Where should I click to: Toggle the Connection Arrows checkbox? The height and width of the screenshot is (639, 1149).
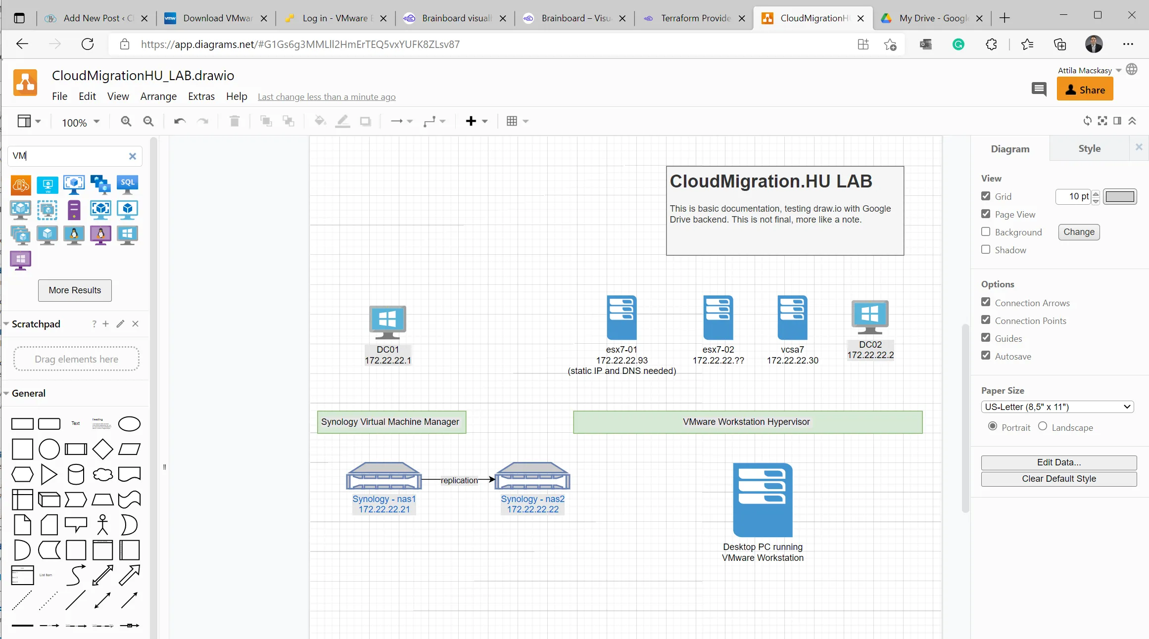[x=986, y=302]
